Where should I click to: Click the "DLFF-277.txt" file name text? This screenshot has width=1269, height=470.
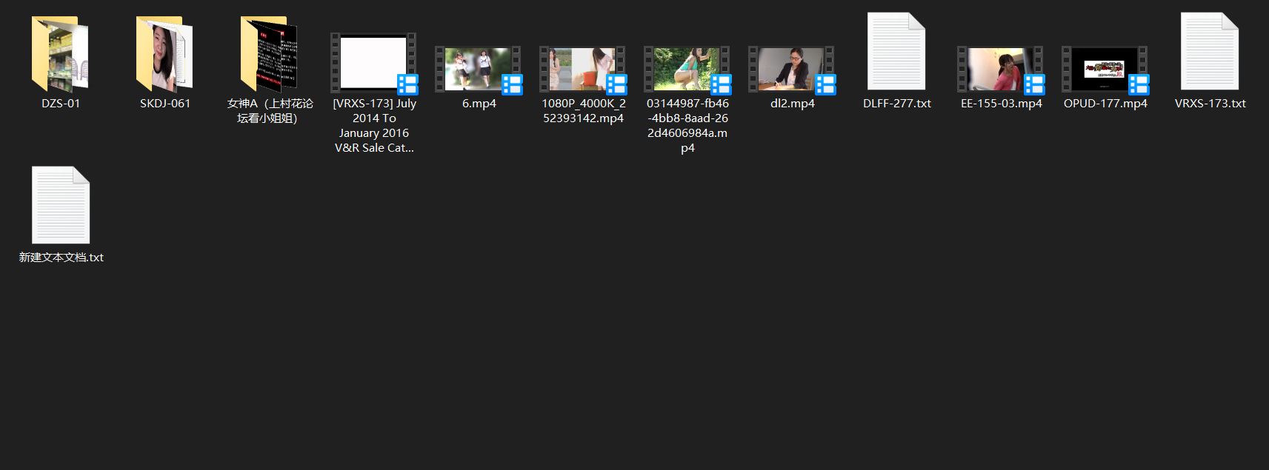click(896, 104)
